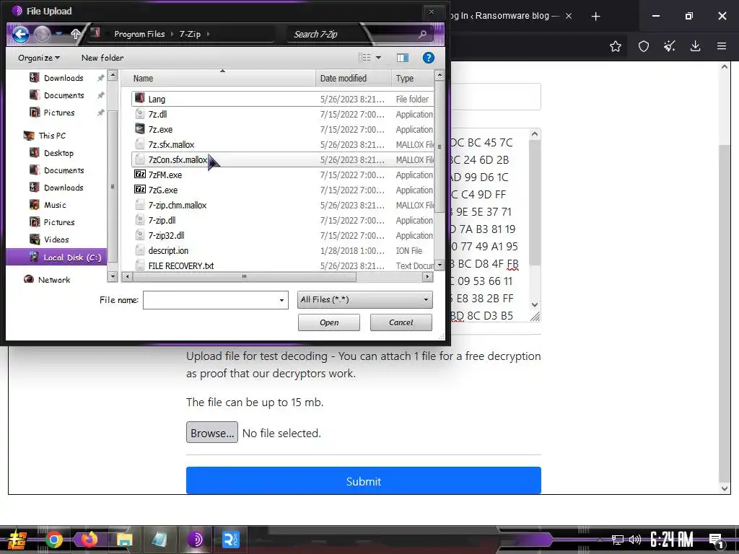Select FILE RECOVERY.txt file
Image resolution: width=739 pixels, height=554 pixels.
click(283, 265)
